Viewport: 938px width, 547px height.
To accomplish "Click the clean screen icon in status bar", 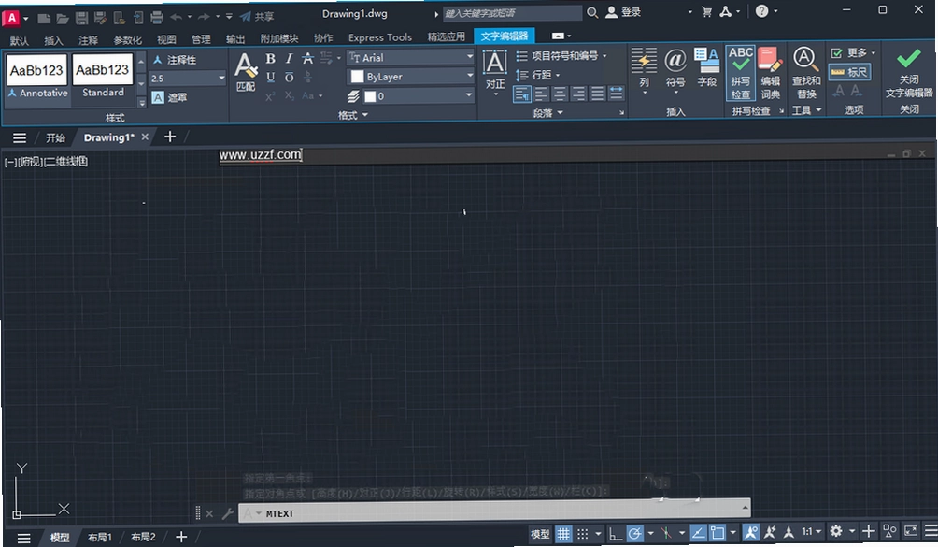I will pos(911,531).
